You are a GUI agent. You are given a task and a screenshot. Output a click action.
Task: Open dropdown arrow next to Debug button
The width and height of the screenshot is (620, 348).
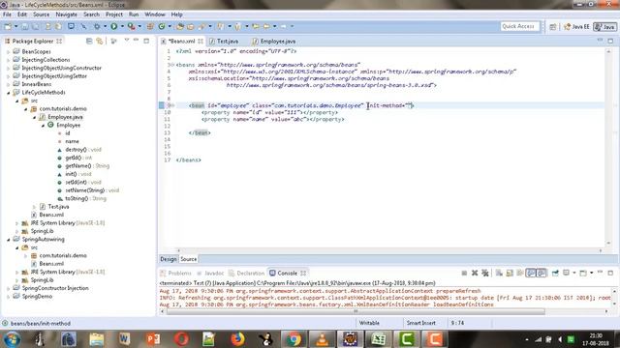106,26
